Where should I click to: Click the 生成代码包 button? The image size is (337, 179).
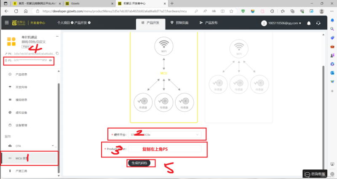pyautogui.click(x=142, y=163)
